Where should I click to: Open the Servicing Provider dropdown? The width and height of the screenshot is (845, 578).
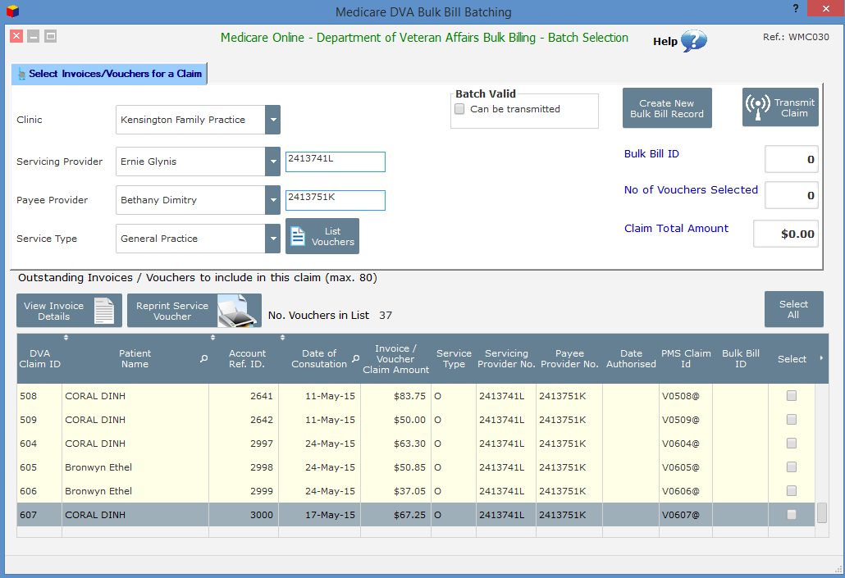[x=272, y=162]
